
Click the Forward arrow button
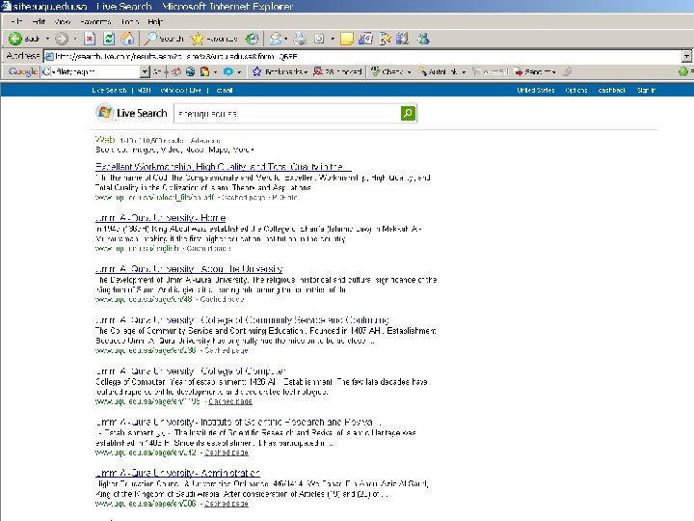(62, 39)
